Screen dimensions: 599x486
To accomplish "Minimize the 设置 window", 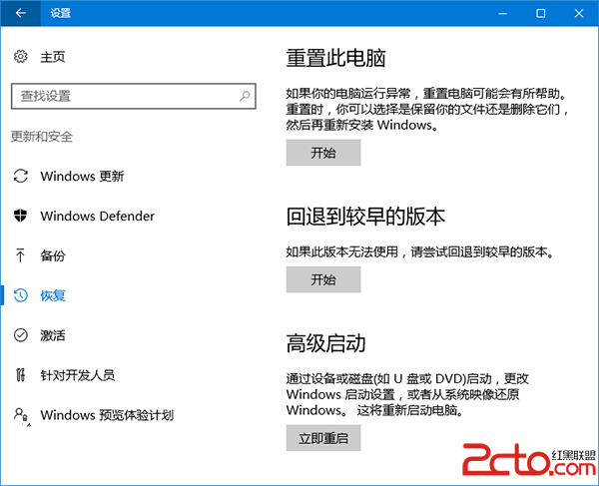I will pyautogui.click(x=503, y=13).
